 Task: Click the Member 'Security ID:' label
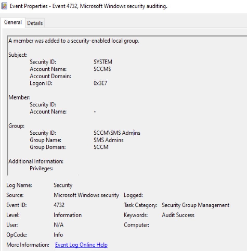click(x=43, y=104)
